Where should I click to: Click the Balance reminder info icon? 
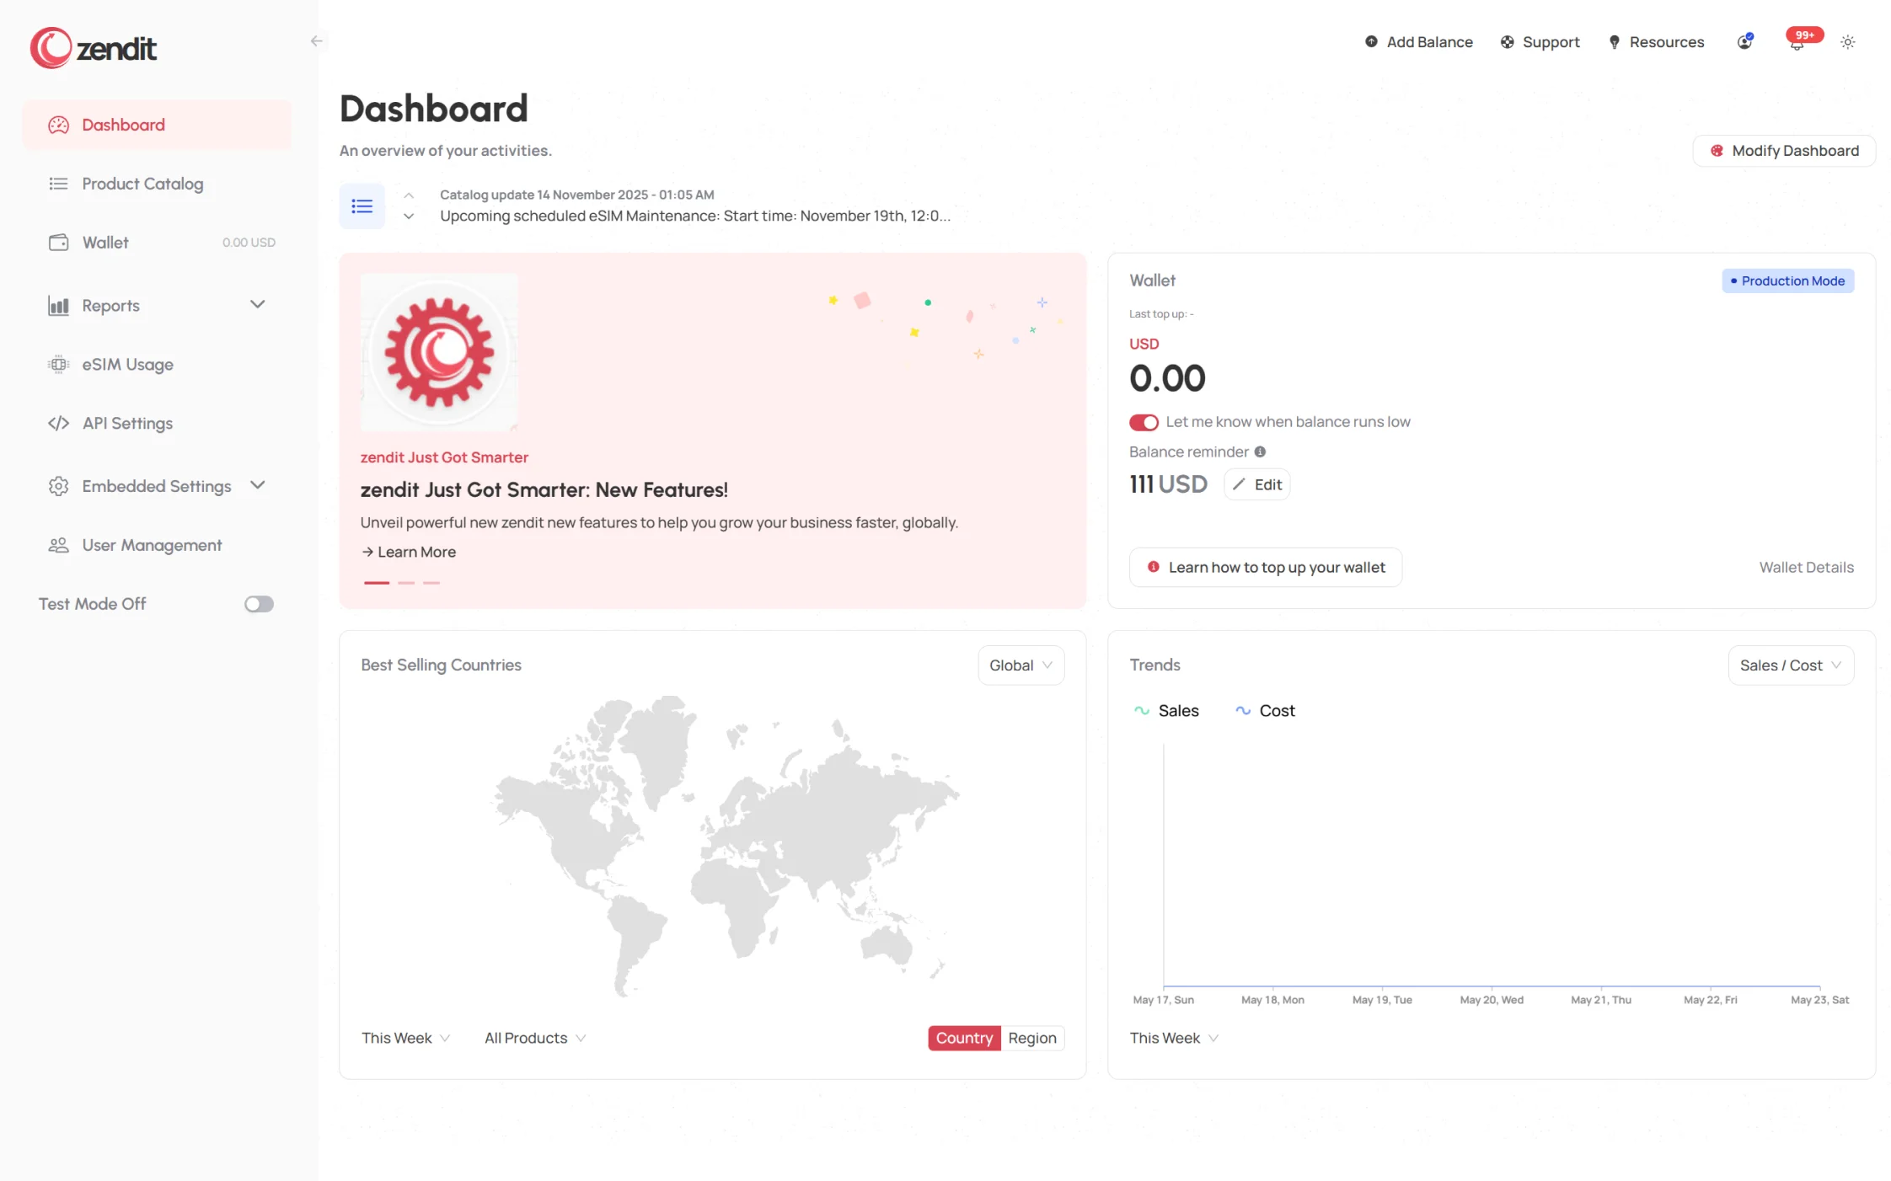(1260, 452)
